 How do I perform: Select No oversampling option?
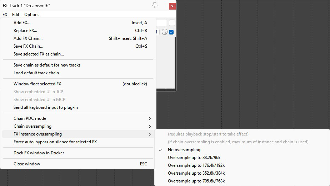coord(184,150)
